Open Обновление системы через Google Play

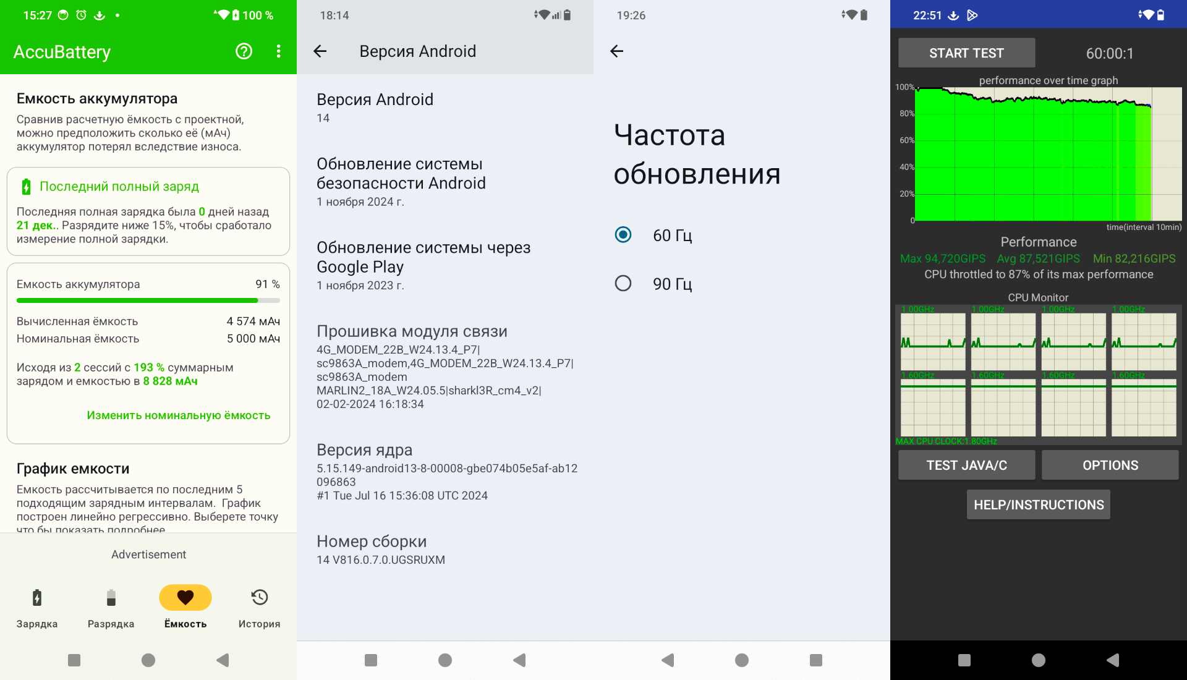(445, 265)
